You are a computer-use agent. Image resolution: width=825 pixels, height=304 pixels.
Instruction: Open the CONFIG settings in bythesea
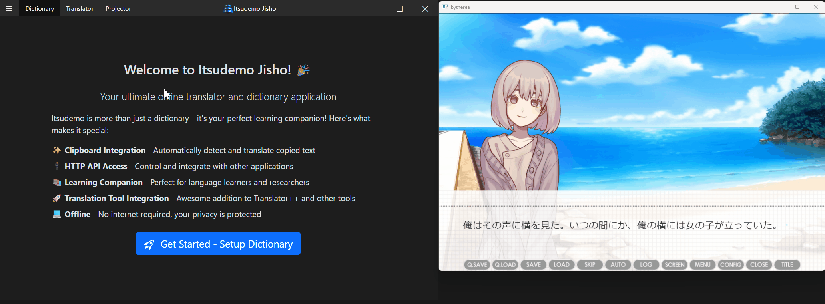pos(731,265)
